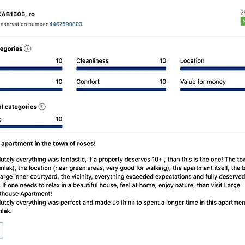
Task: Select the Comfort category label
Action: point(88,82)
